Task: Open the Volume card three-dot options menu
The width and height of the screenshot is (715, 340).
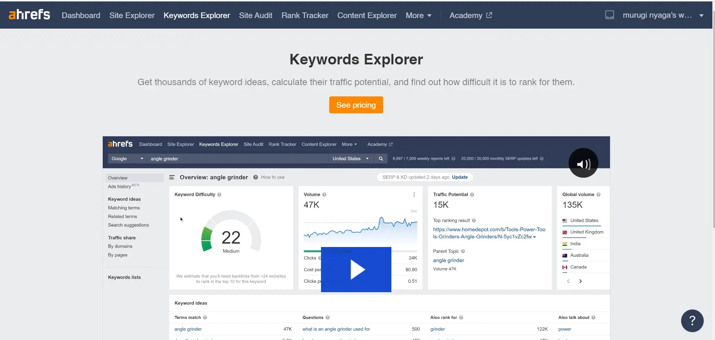Action: 414,195
